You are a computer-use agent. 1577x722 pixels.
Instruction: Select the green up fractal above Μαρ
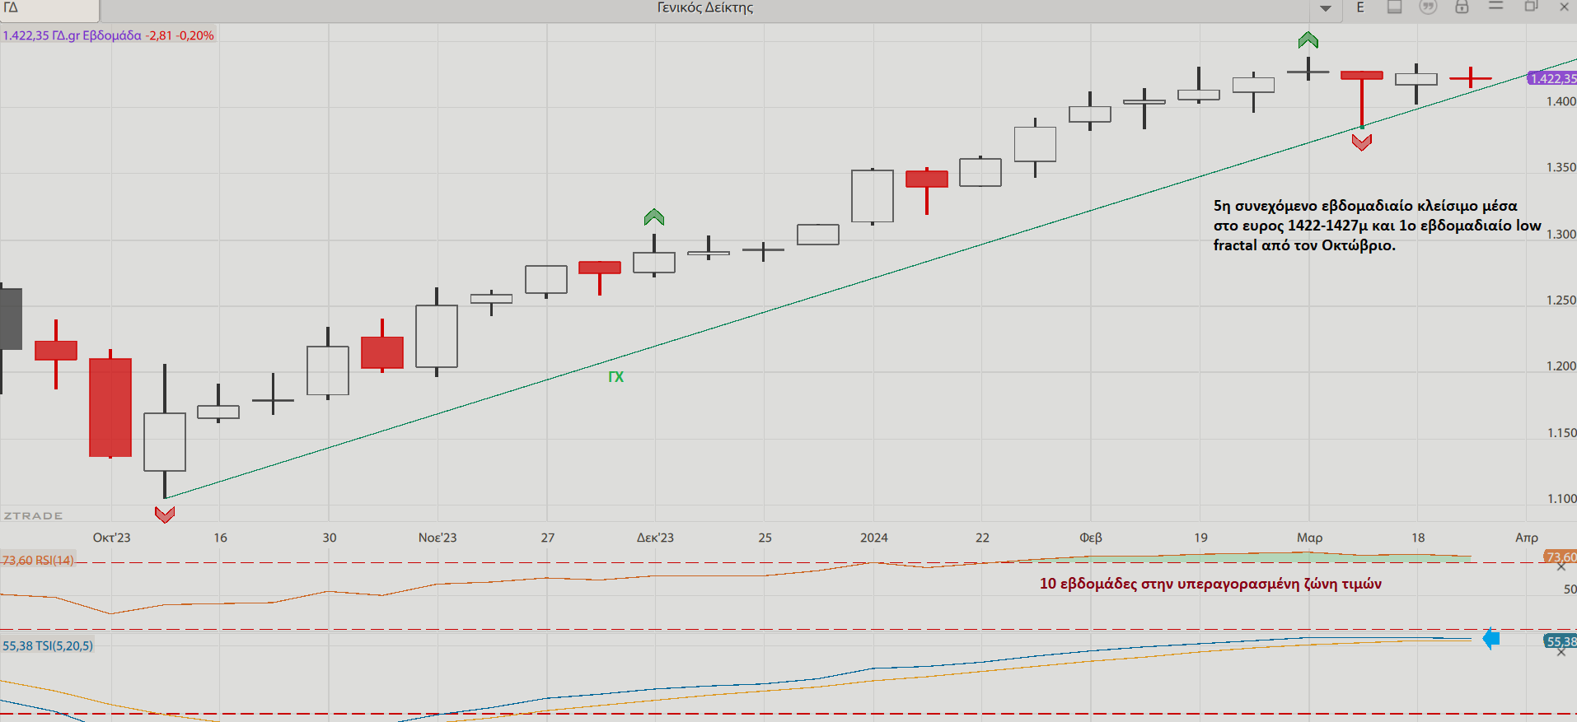(1308, 40)
